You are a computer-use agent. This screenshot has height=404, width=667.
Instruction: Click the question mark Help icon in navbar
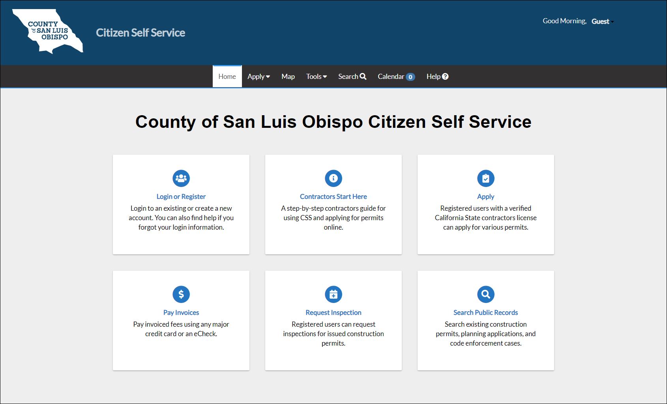pos(445,77)
